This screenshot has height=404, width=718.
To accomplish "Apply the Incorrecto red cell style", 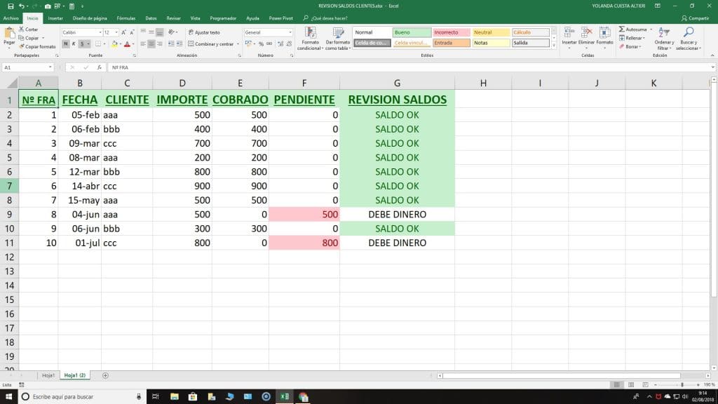I will (x=451, y=32).
